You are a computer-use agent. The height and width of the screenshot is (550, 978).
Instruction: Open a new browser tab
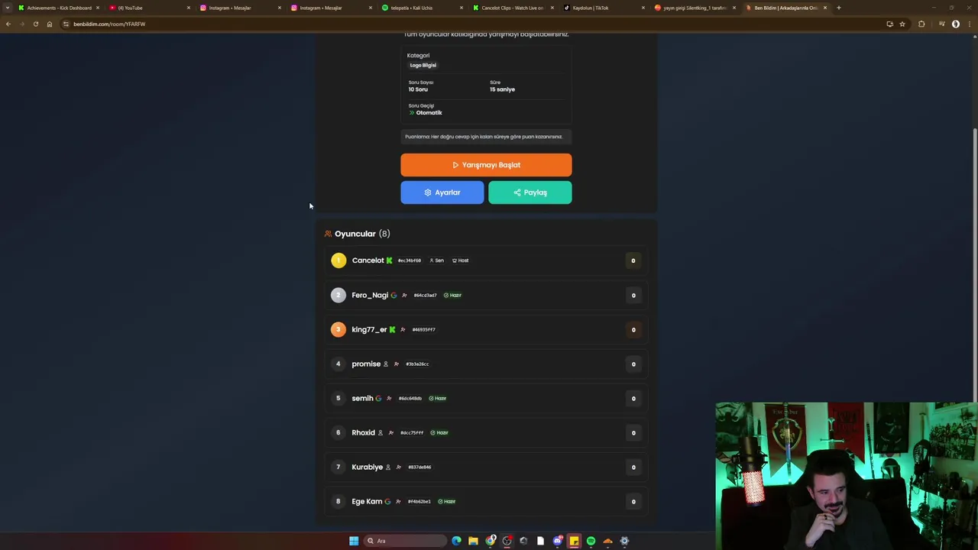click(839, 8)
